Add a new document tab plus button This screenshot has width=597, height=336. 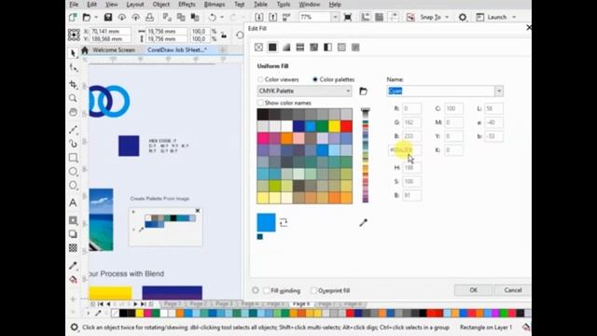point(223,49)
